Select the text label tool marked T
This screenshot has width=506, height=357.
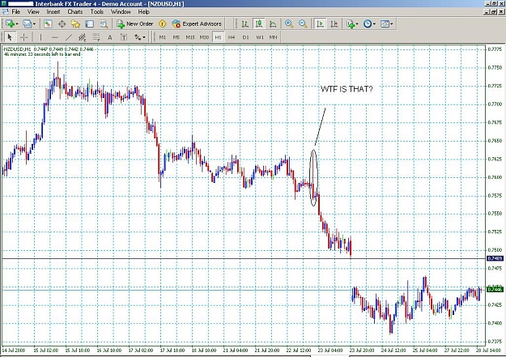(124, 37)
